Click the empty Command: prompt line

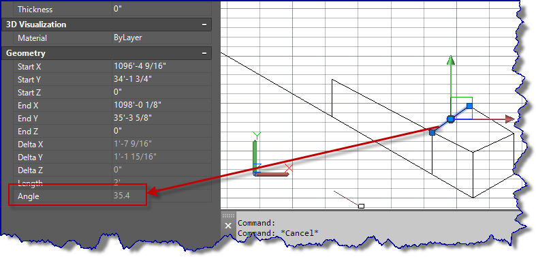pyautogui.click(x=256, y=223)
